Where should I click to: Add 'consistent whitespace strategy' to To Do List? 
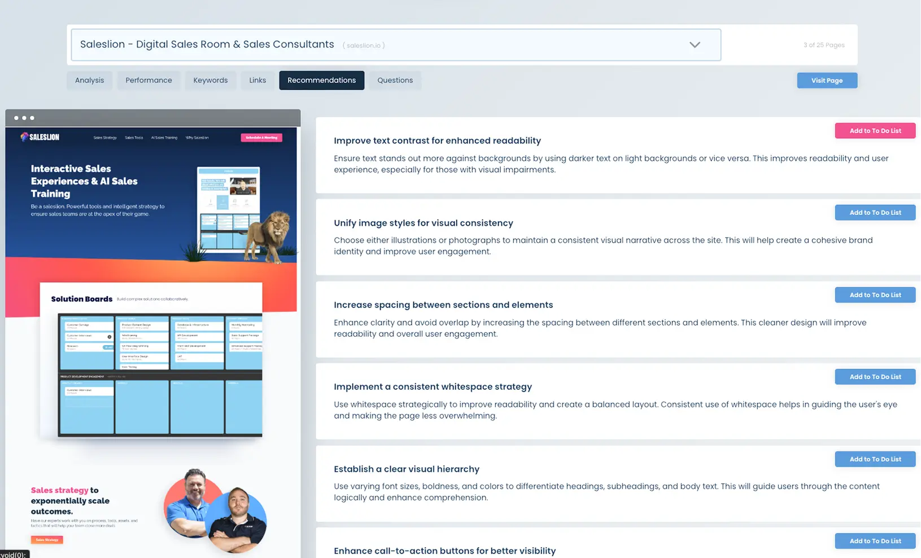click(875, 376)
